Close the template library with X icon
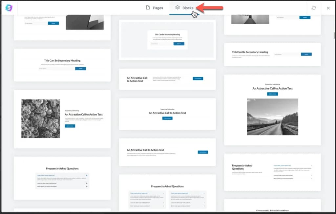 tap(328, 8)
